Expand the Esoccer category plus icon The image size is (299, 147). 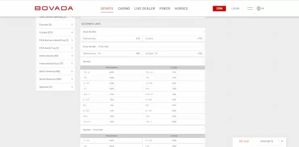pos(72,25)
